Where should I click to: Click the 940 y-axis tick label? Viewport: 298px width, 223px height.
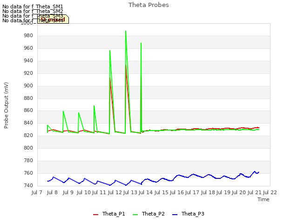click(28, 61)
